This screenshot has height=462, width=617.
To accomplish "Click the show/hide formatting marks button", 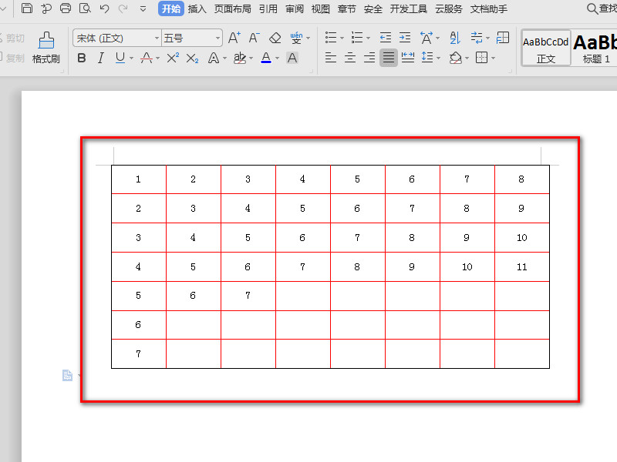I will 477,38.
